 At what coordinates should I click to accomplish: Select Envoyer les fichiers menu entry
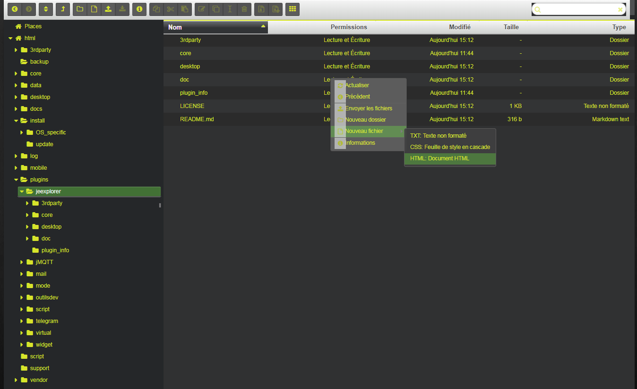tap(369, 108)
